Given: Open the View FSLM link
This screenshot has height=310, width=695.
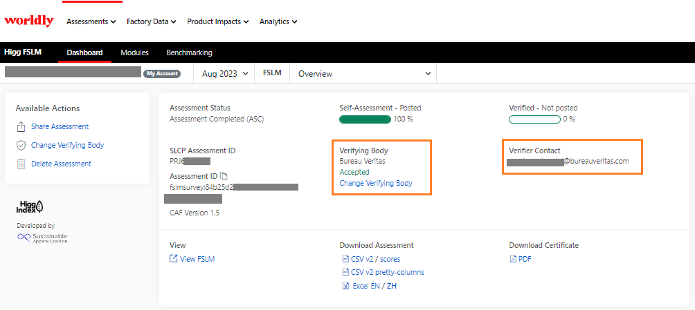Looking at the screenshot, I should (x=197, y=259).
